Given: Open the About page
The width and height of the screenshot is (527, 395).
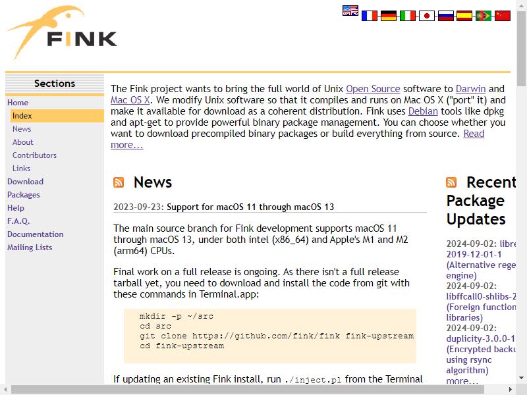Looking at the screenshot, I should [23, 142].
